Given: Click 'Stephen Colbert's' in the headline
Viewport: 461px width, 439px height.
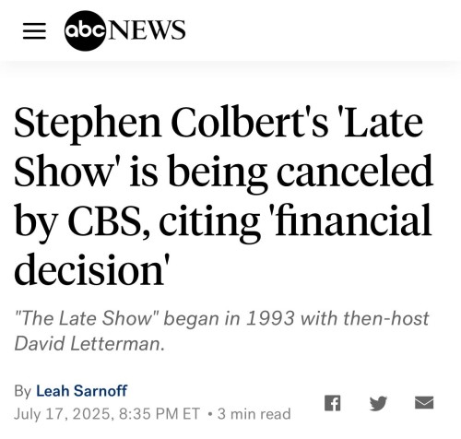Looking at the screenshot, I should (x=171, y=124).
